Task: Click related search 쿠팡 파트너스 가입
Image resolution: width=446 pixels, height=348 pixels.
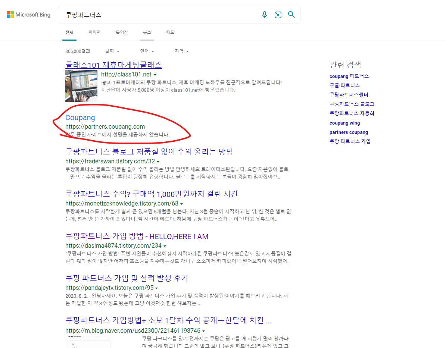Action: (x=350, y=141)
